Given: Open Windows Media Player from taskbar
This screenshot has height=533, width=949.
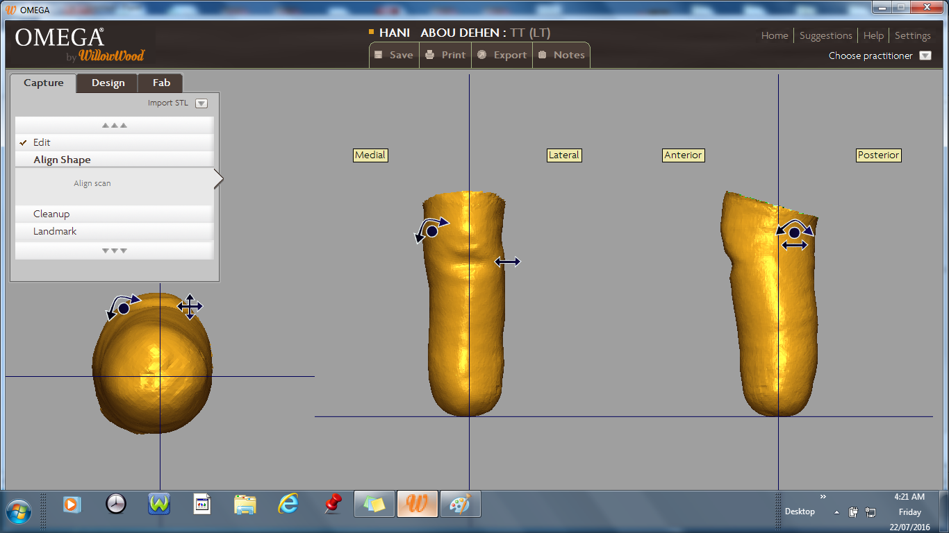Looking at the screenshot, I should (72, 504).
